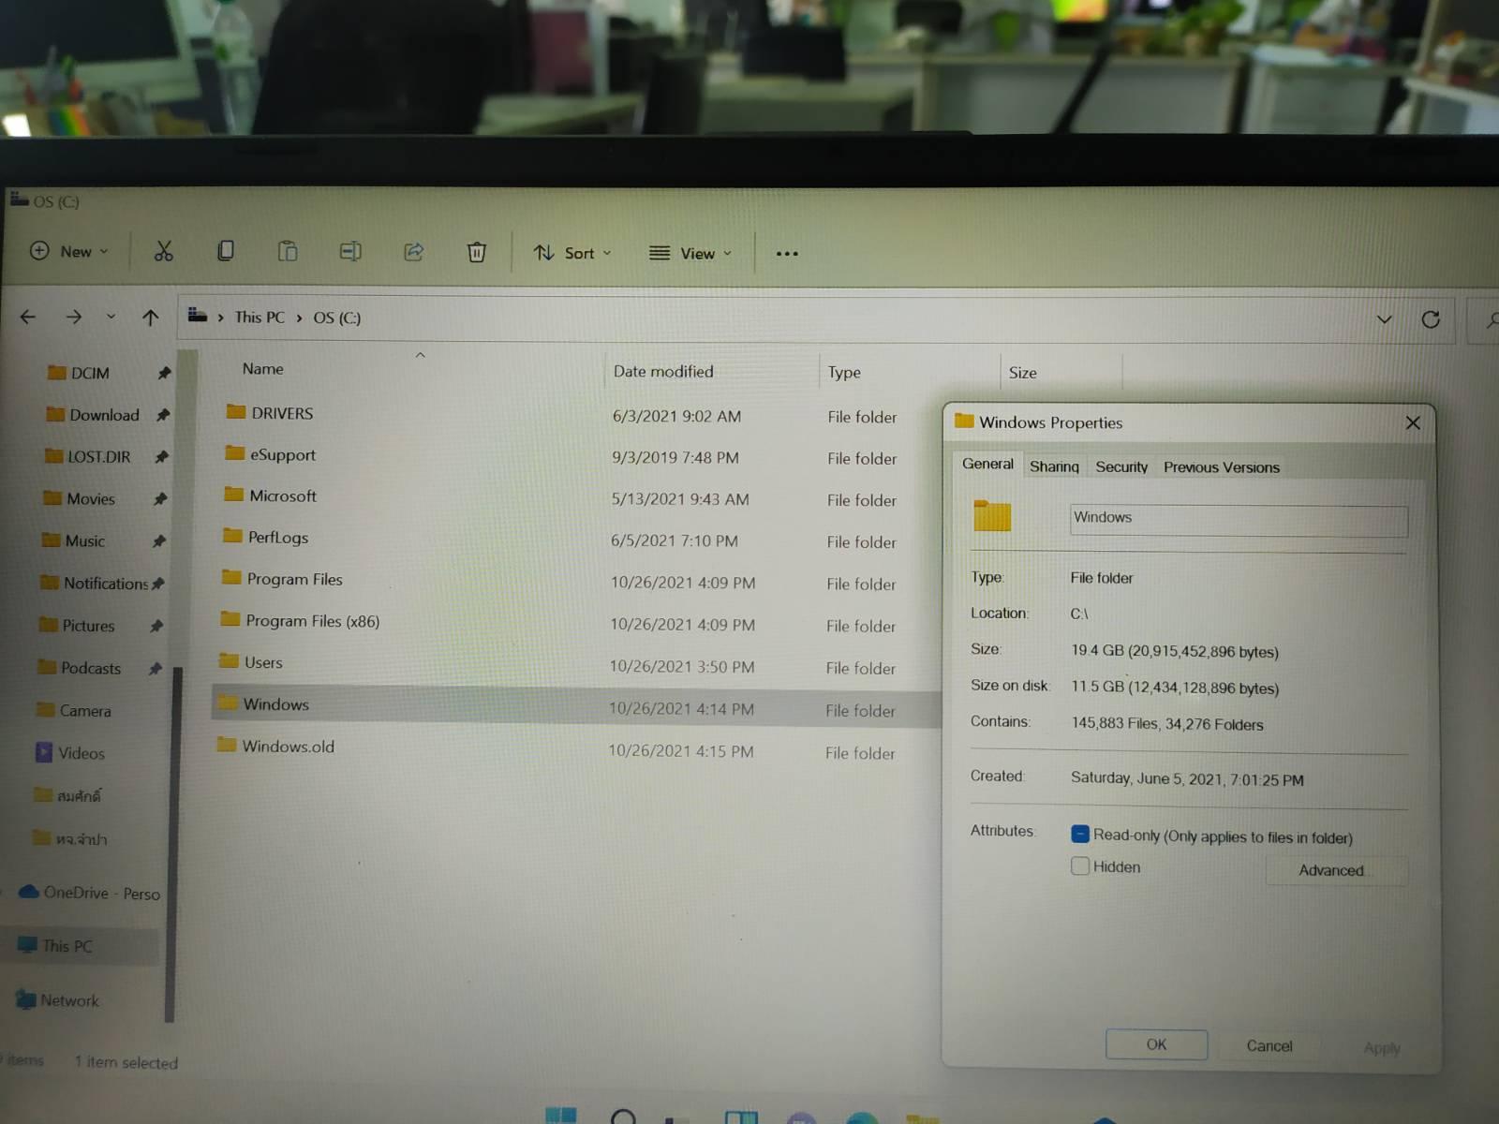Click the Network icon in sidebar
The image size is (1499, 1124).
coord(25,1000)
